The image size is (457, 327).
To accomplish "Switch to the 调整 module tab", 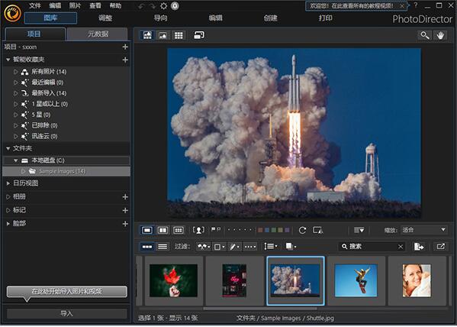I will 105,18.
